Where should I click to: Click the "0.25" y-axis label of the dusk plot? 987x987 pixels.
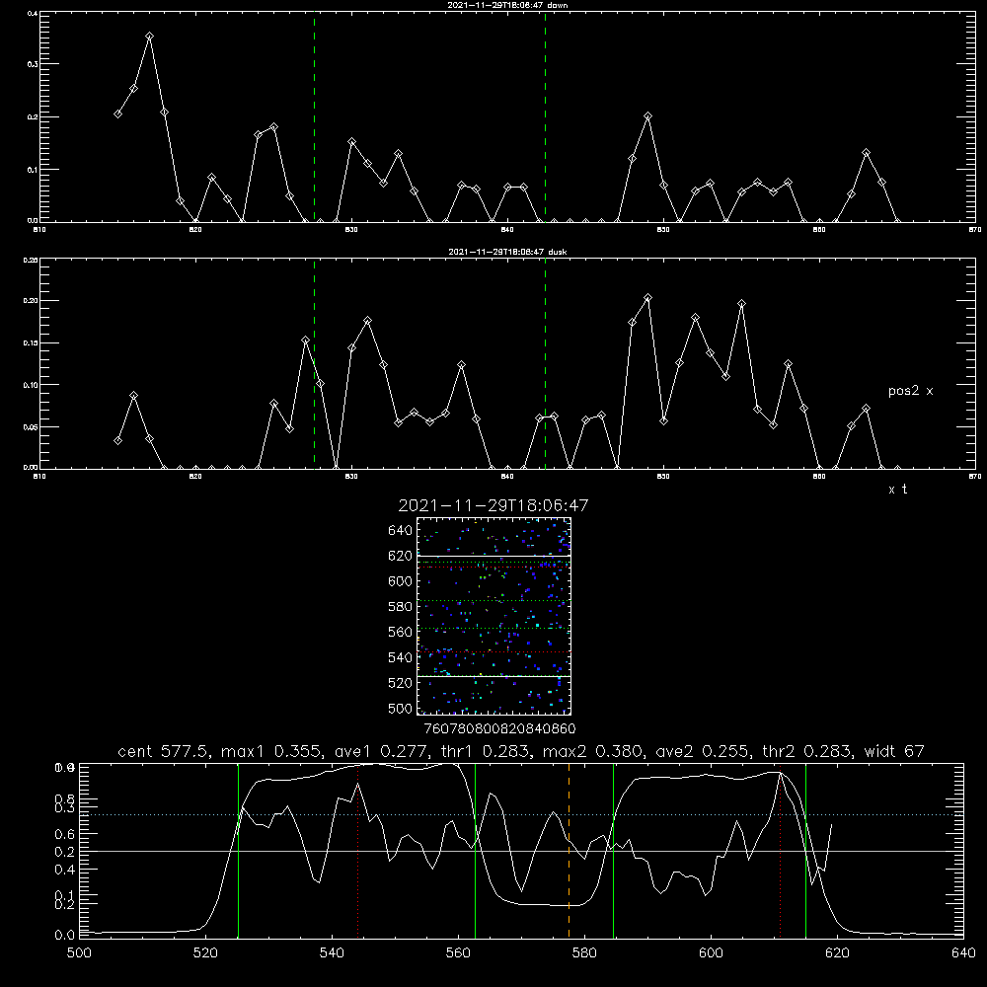[x=31, y=260]
